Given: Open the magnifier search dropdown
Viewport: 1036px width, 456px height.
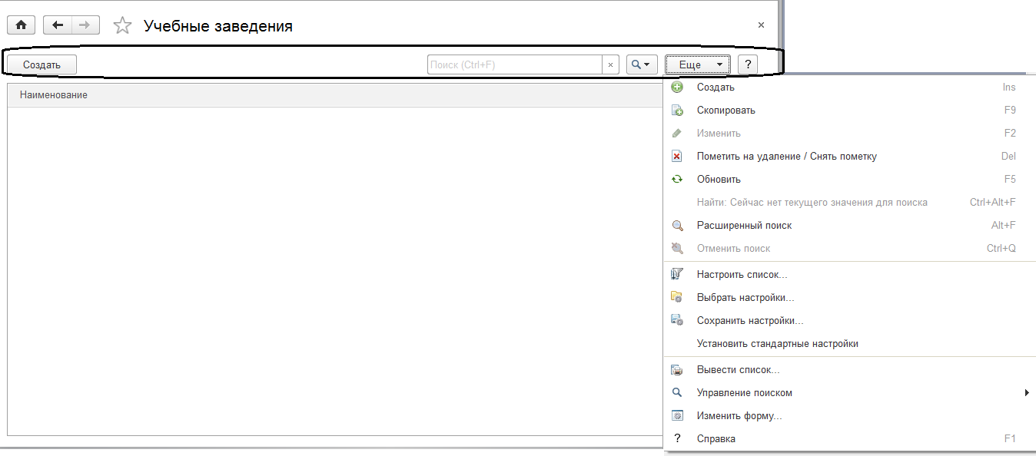Looking at the screenshot, I should [642, 64].
